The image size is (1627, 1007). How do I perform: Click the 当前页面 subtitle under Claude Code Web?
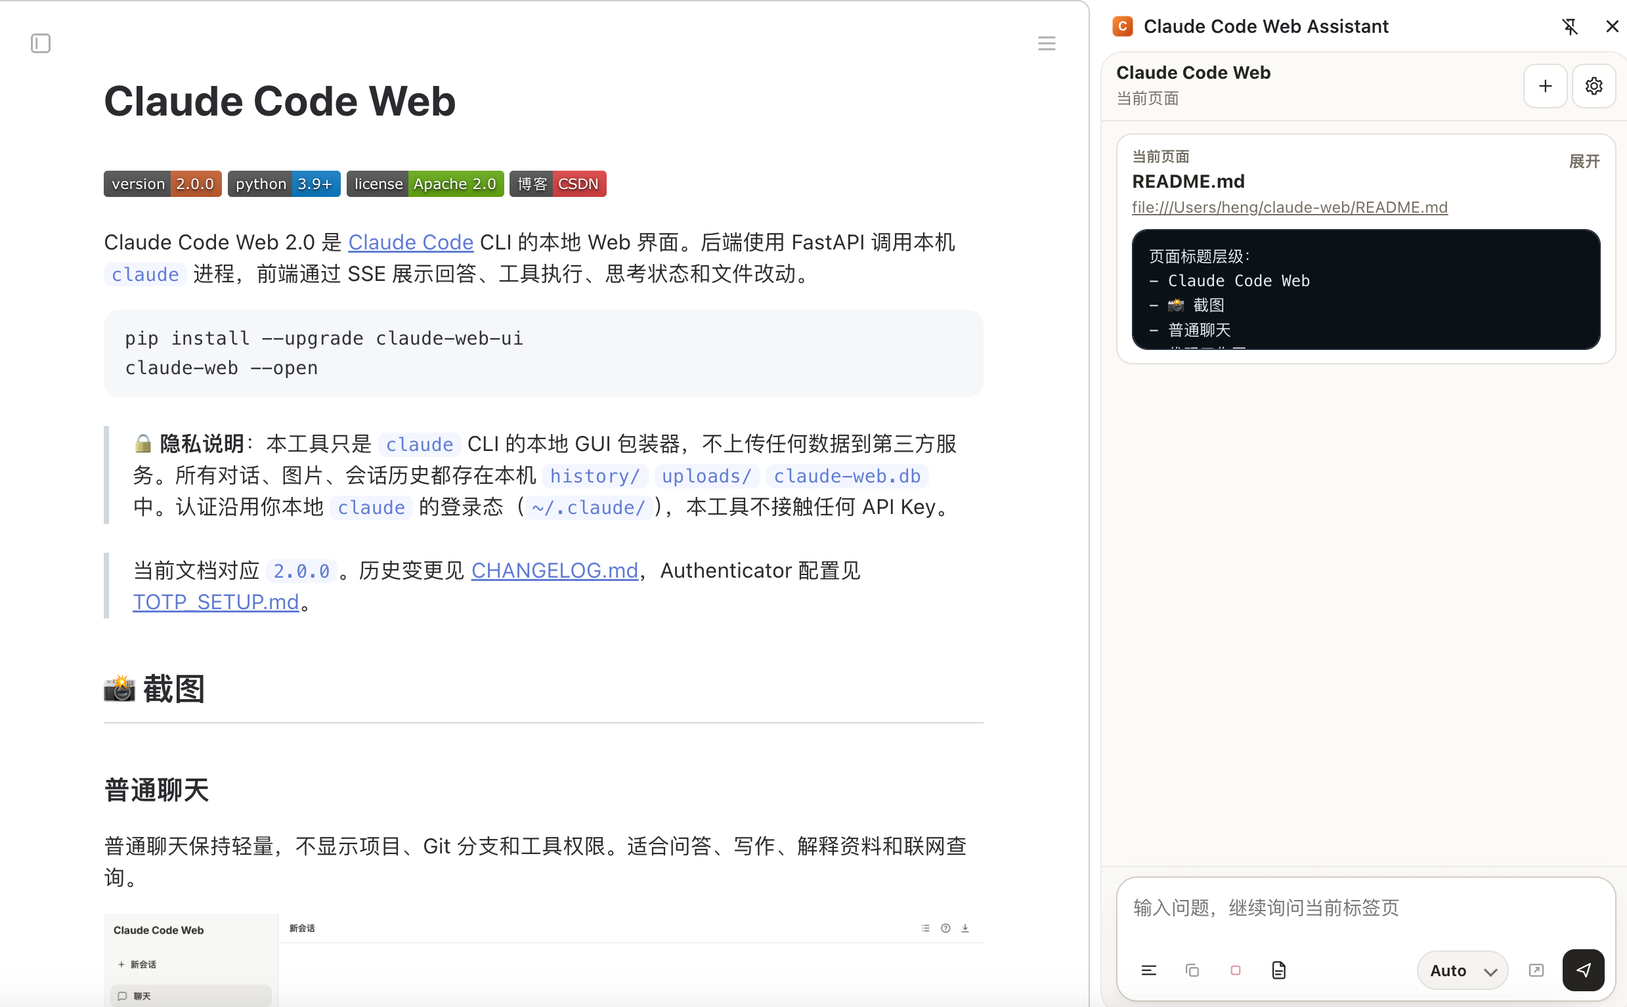tap(1148, 98)
